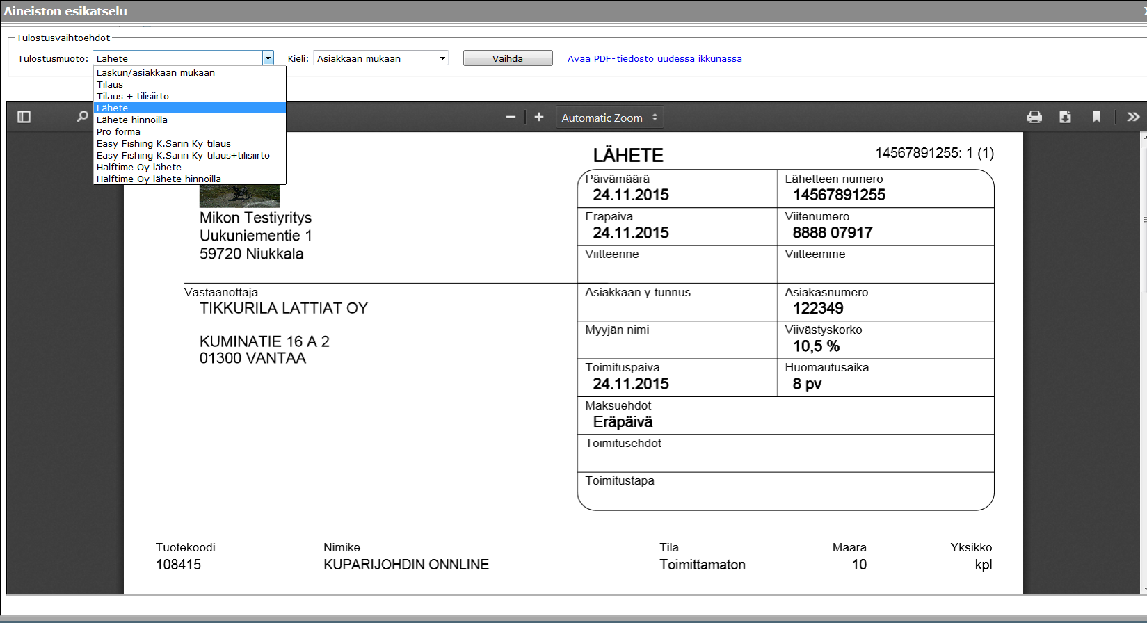Image resolution: width=1147 pixels, height=623 pixels.
Task: Choose 'Halftime Oy lähete' option
Action: (x=139, y=167)
